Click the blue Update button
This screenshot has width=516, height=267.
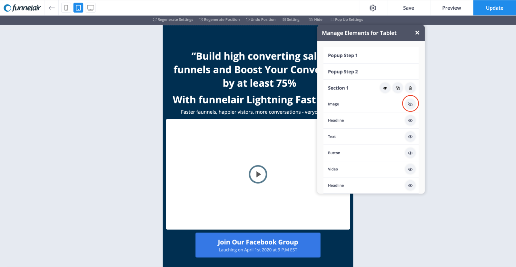pos(494,8)
